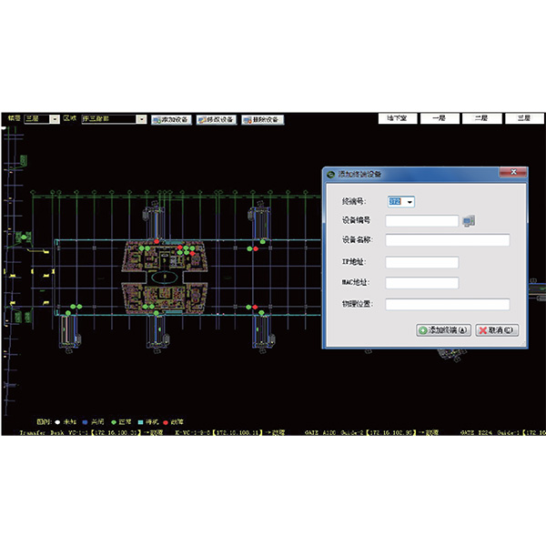Select the 二层 floor tab
Image resolution: width=546 pixels, height=546 pixels.
pos(480,118)
